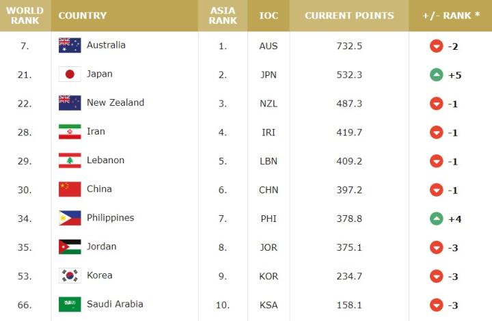Image resolution: width=492 pixels, height=321 pixels.
Task: Click the Iran flag icon
Action: click(x=70, y=132)
